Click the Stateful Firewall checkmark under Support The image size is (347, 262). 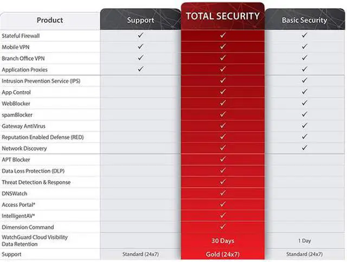pyautogui.click(x=140, y=35)
